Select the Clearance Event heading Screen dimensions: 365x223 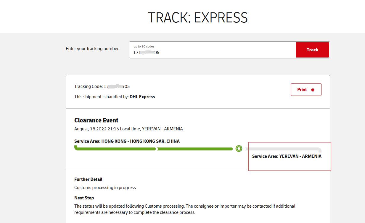(96, 120)
